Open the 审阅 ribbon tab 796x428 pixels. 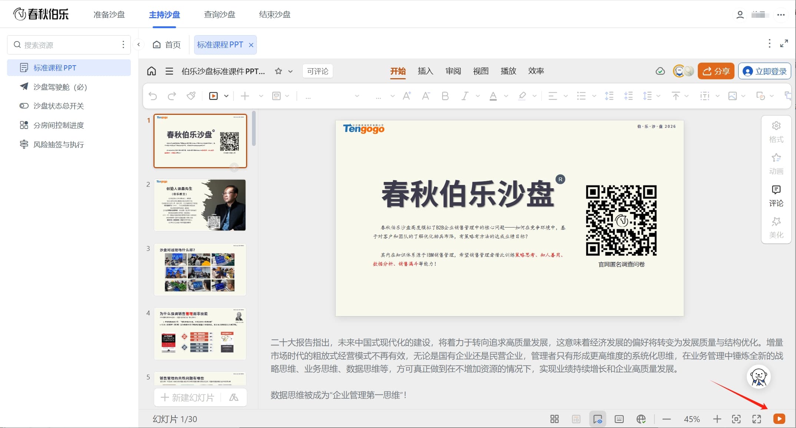point(453,71)
